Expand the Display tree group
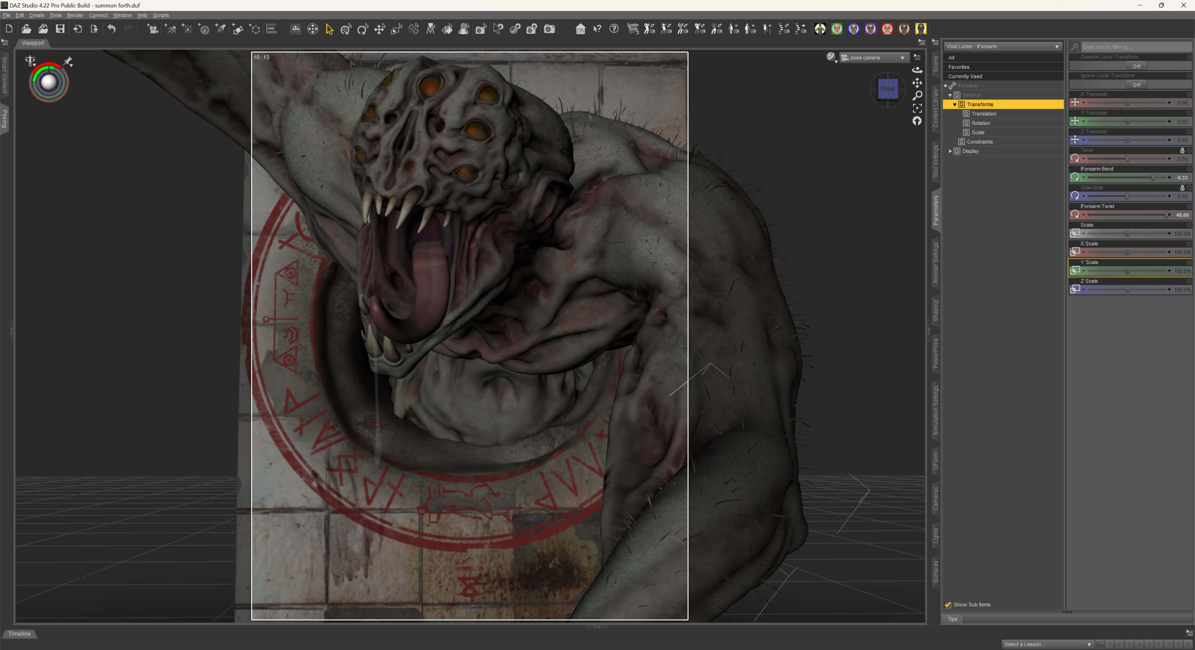This screenshot has height=650, width=1195. (950, 151)
